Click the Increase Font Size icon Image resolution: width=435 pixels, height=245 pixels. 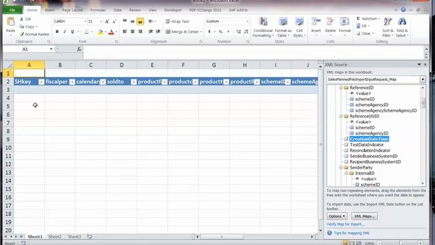pos(107,21)
